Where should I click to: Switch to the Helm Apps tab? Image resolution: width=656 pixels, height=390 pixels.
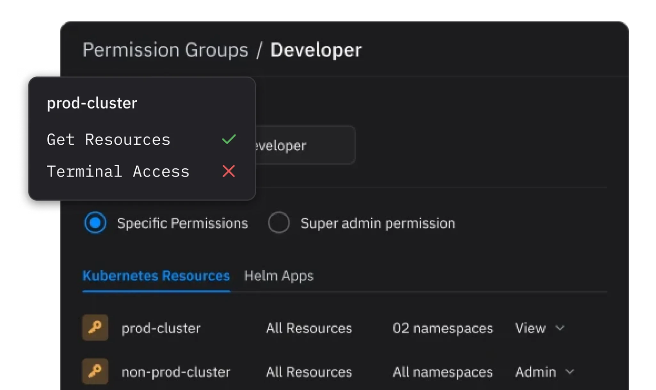(x=279, y=276)
